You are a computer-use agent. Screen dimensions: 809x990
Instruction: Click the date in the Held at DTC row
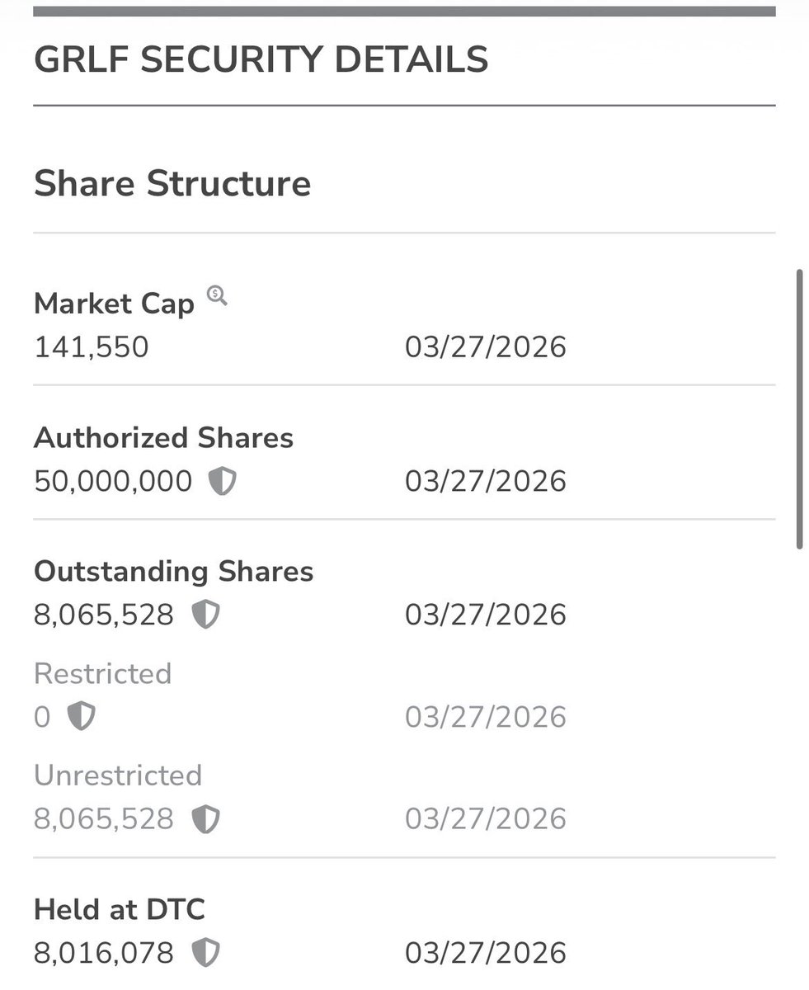[x=485, y=953]
